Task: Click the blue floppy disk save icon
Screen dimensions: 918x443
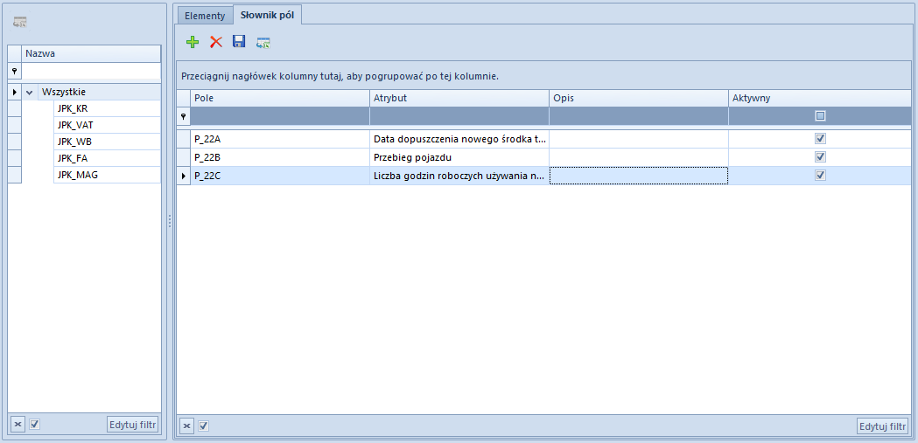Action: click(x=239, y=41)
